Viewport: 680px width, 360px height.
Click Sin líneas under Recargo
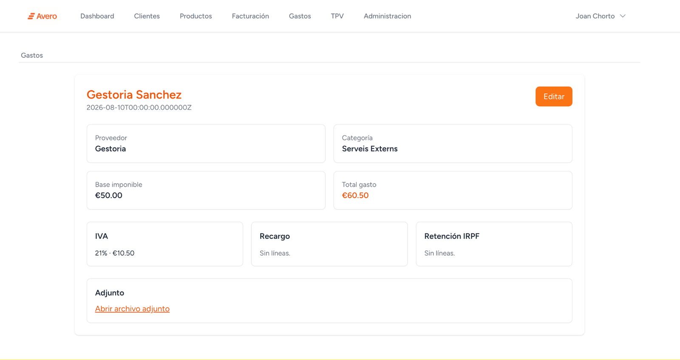coord(275,253)
